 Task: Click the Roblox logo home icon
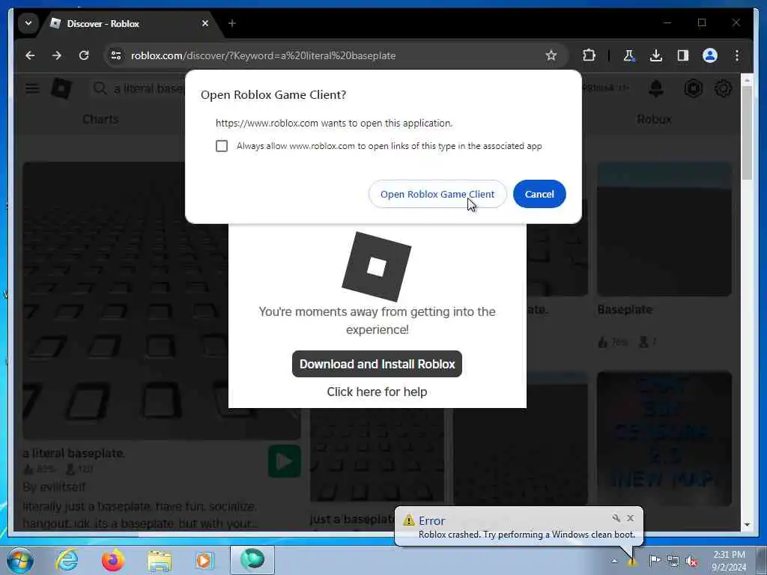click(x=61, y=88)
